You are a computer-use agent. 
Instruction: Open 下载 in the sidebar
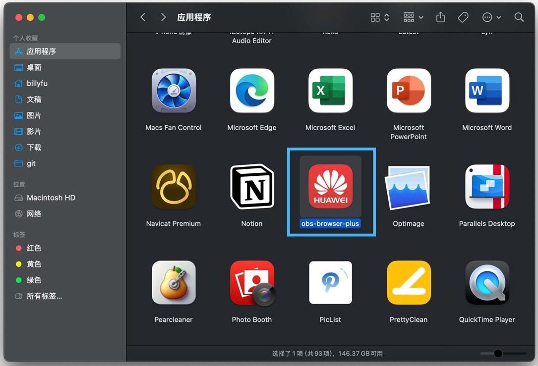[34, 148]
